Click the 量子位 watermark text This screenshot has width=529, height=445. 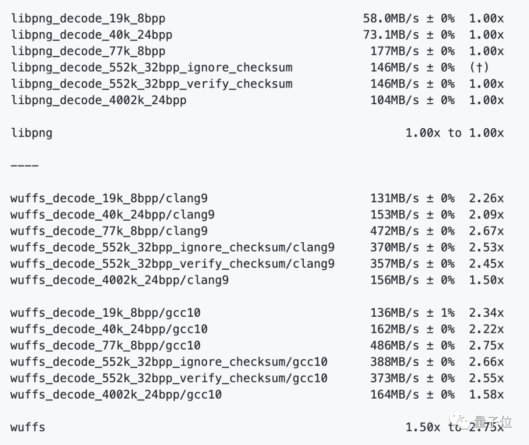pyautogui.click(x=493, y=422)
